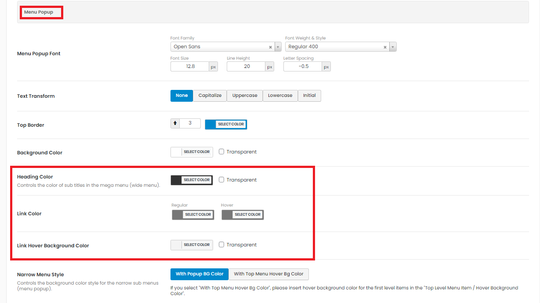Select None for text transform

point(181,96)
